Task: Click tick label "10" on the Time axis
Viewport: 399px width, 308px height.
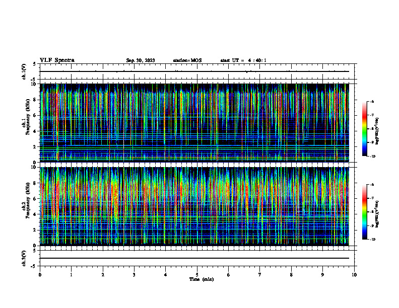Action: pyautogui.click(x=354, y=275)
